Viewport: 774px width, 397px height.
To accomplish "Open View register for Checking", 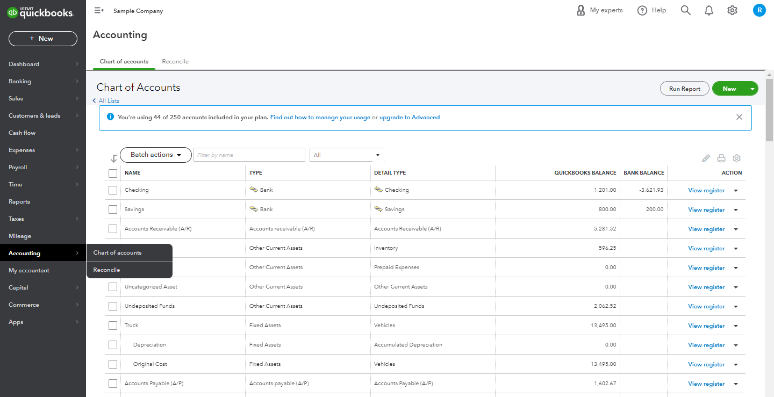I will (x=706, y=191).
